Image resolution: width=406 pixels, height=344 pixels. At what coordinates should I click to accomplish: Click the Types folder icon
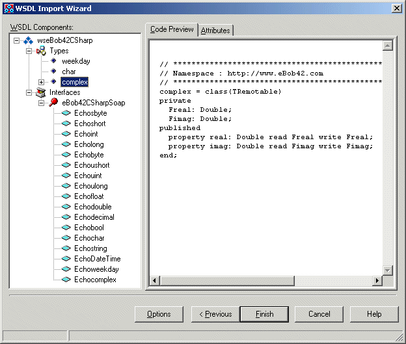pyautogui.click(x=41, y=51)
